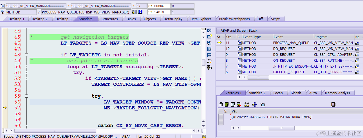The height and width of the screenshot is (138, 363).
Task: Click the code editor status bar icon at far right
Action: click(204, 136)
